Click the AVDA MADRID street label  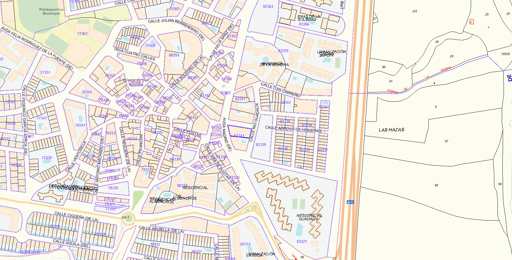227,134
